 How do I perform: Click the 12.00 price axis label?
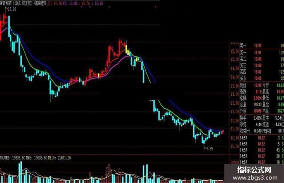point(235,111)
